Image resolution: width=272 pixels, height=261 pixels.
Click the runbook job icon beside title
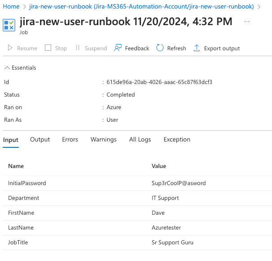click(x=9, y=25)
